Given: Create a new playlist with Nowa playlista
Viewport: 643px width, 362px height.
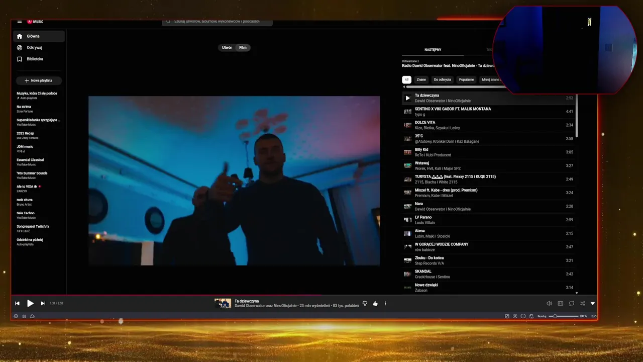Looking at the screenshot, I should click(x=39, y=80).
